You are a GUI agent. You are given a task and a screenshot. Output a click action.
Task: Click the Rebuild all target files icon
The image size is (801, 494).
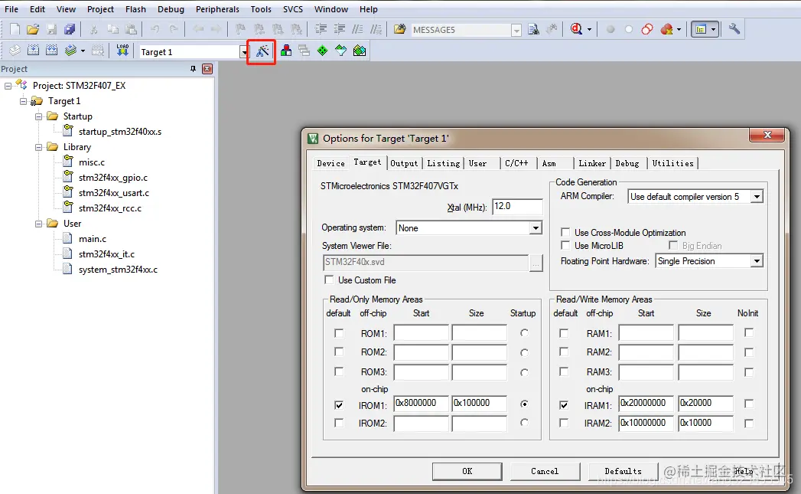(51, 51)
